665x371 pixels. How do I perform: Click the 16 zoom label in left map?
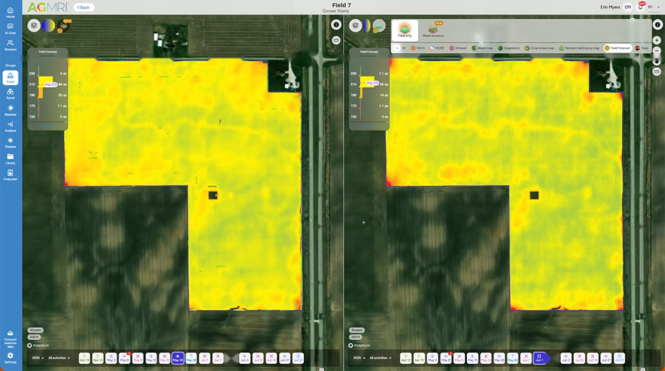pos(36,330)
